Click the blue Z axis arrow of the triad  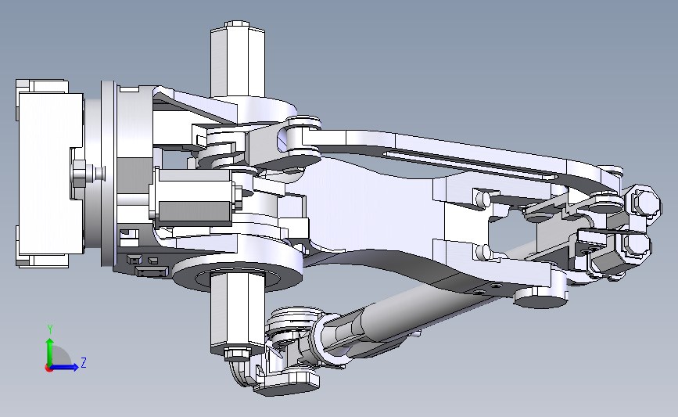tap(66, 367)
